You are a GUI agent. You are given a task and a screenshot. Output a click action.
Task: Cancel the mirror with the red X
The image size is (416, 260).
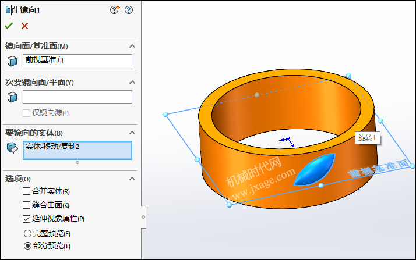pos(24,26)
